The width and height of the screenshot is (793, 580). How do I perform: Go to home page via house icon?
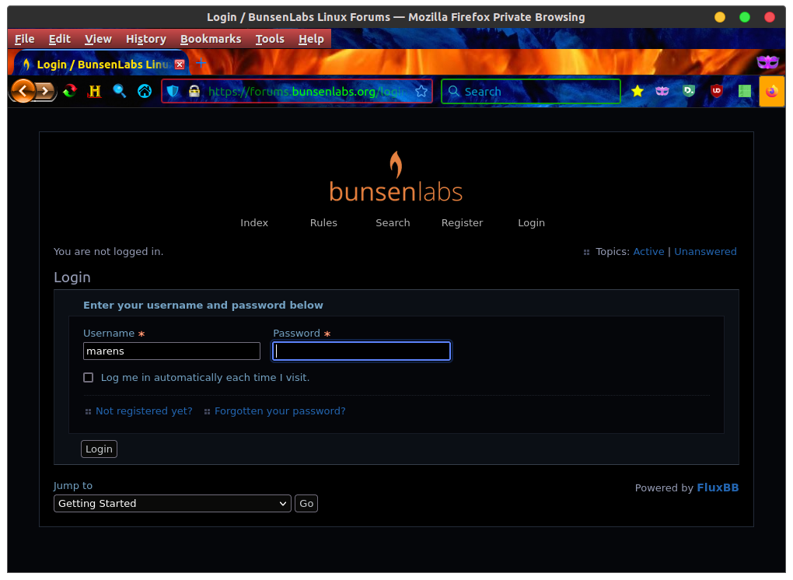(145, 91)
